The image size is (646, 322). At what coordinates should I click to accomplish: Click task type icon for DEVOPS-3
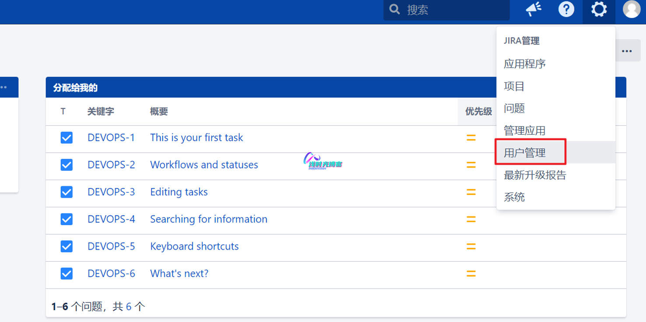(x=66, y=192)
